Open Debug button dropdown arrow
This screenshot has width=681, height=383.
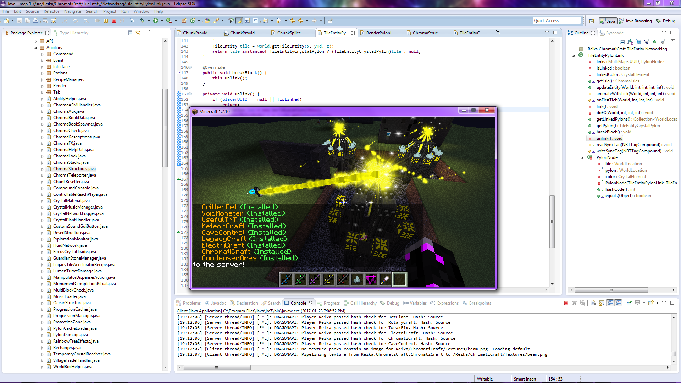pos(149,21)
